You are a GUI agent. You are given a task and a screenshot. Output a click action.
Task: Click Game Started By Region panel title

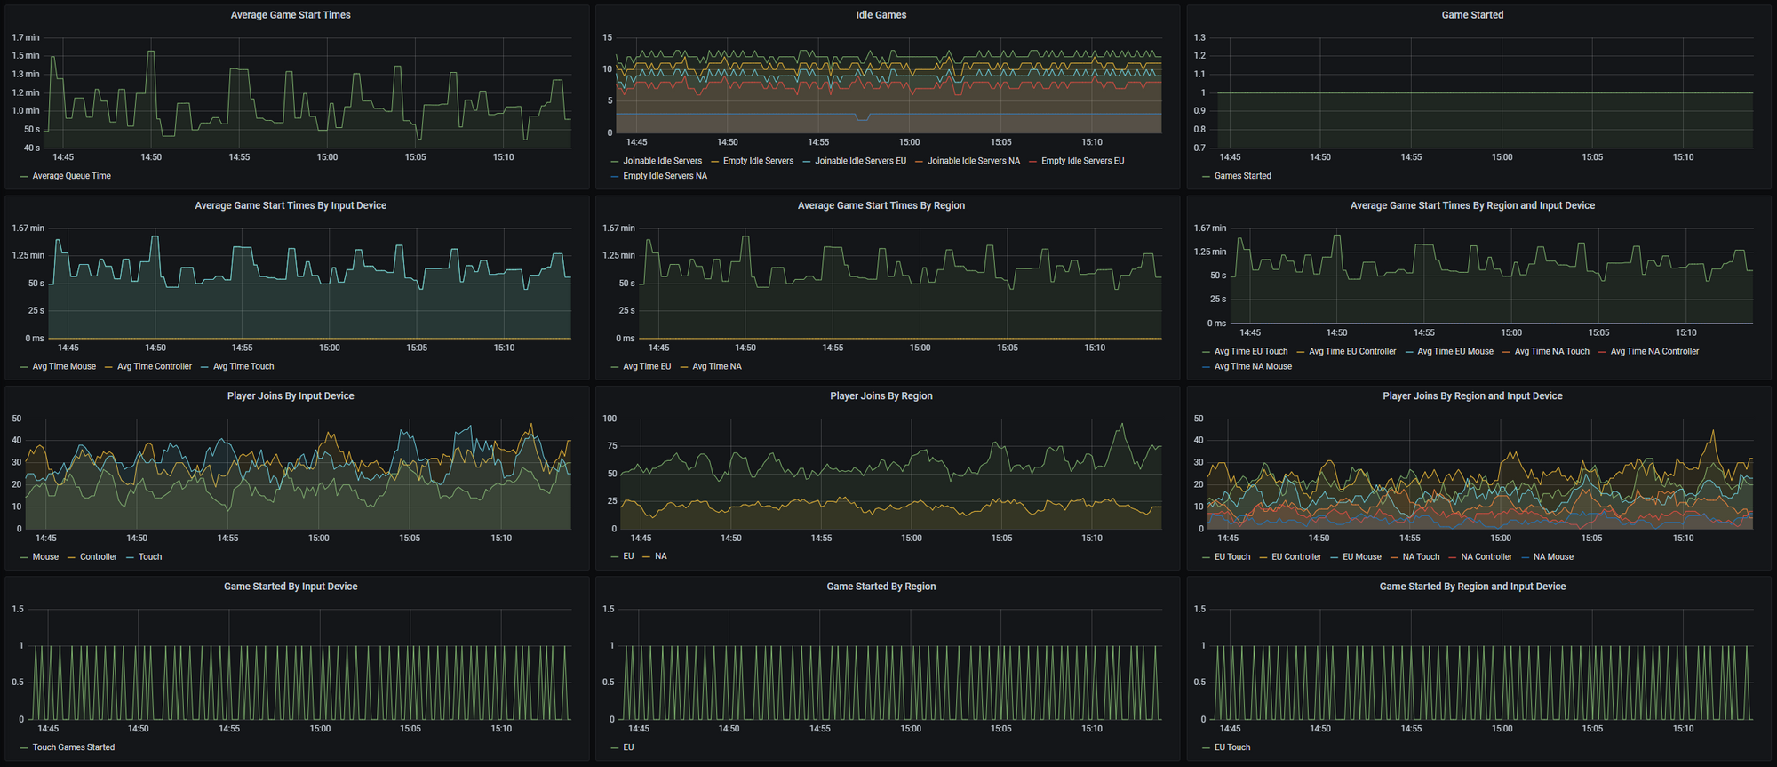point(881,587)
